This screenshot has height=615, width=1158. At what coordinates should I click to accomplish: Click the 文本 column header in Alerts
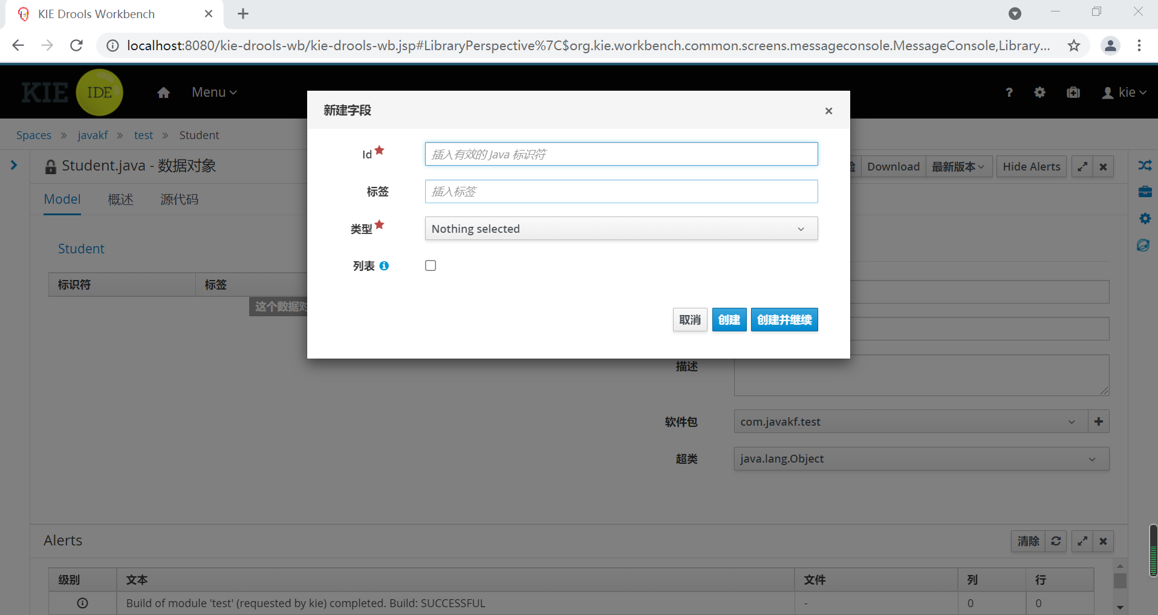[x=455, y=580]
